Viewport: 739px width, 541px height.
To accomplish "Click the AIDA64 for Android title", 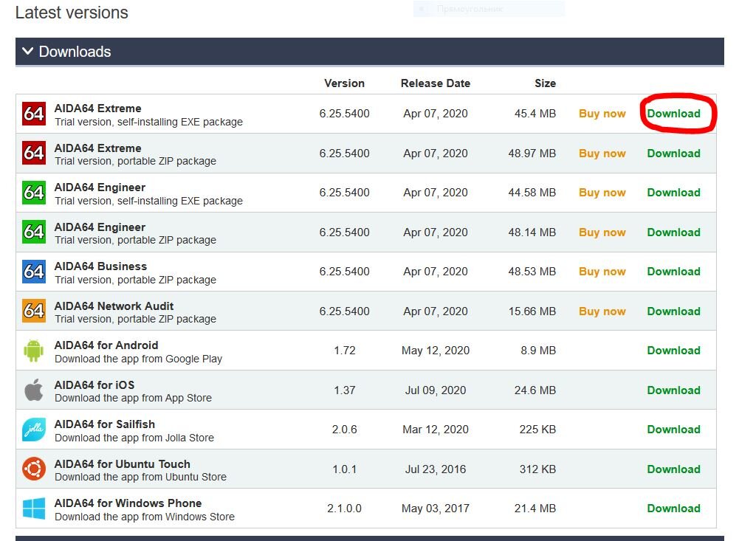I will 106,345.
